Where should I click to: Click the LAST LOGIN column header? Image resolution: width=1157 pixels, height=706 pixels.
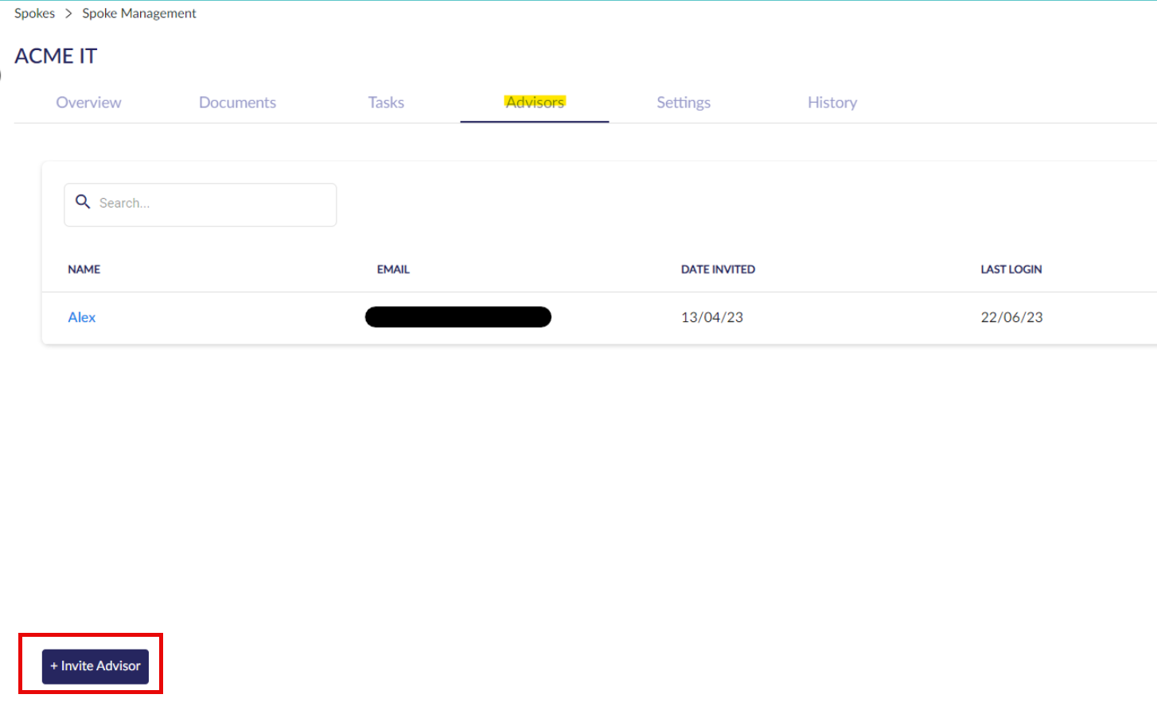click(x=1011, y=270)
